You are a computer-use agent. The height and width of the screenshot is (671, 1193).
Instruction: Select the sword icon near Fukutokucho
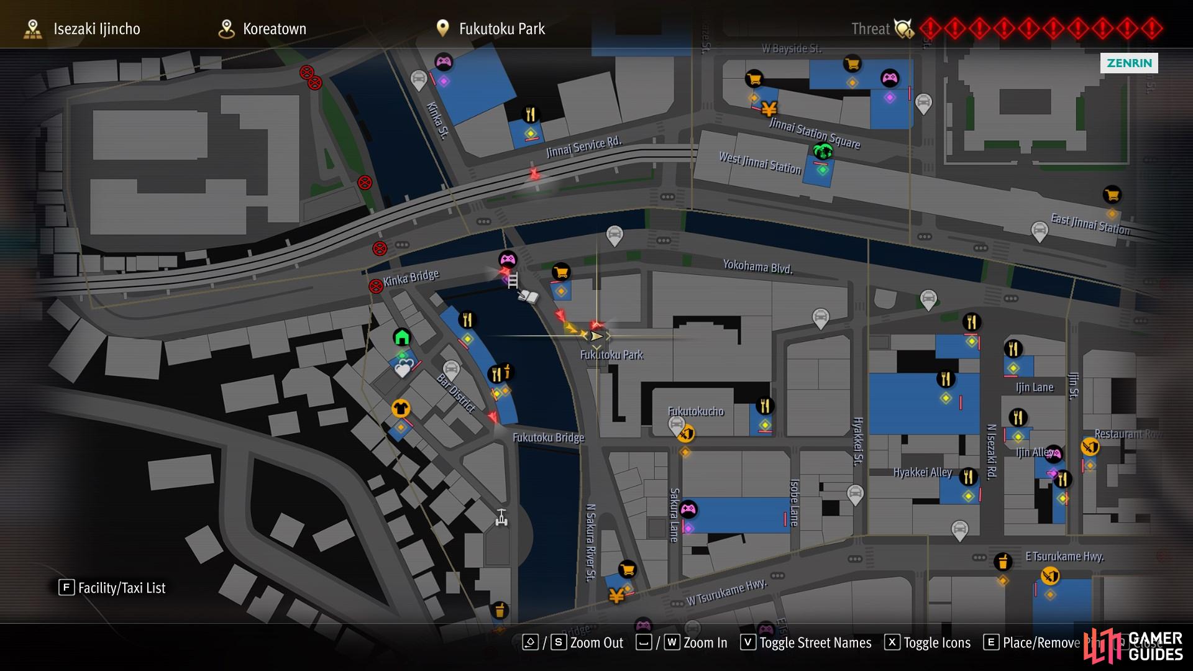(686, 432)
